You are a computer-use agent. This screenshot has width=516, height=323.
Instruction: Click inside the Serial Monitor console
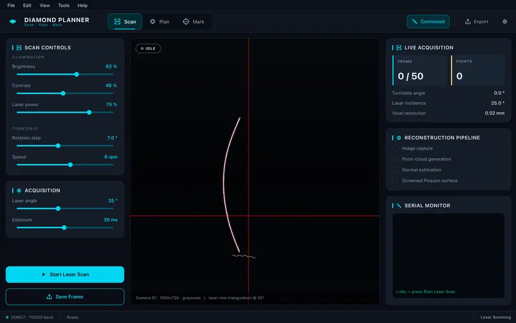(x=448, y=255)
